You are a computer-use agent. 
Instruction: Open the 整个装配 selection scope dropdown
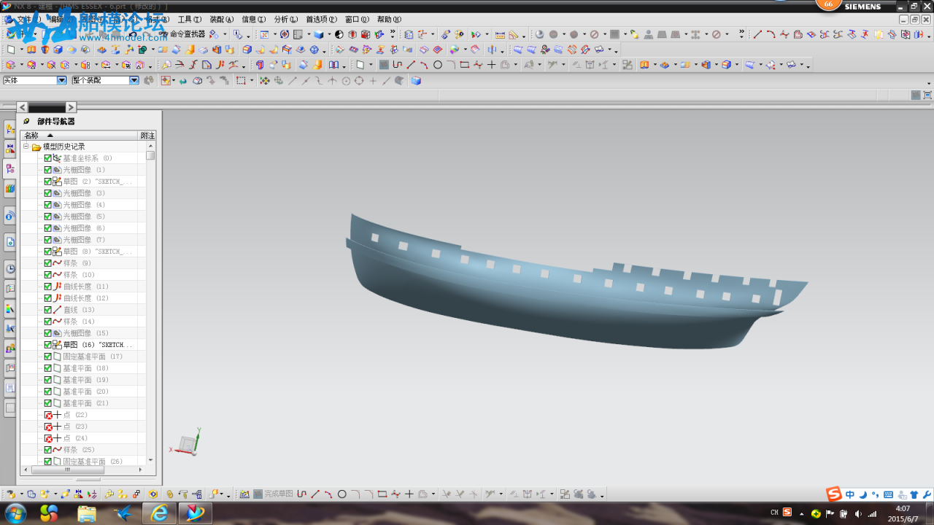click(134, 81)
